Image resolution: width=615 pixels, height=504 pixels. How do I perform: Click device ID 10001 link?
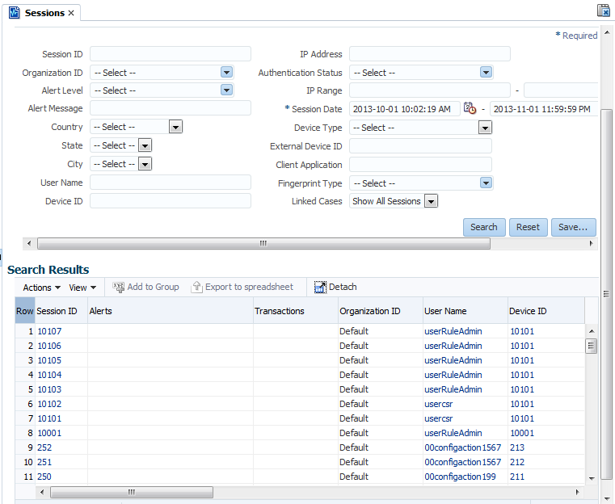[x=522, y=433]
